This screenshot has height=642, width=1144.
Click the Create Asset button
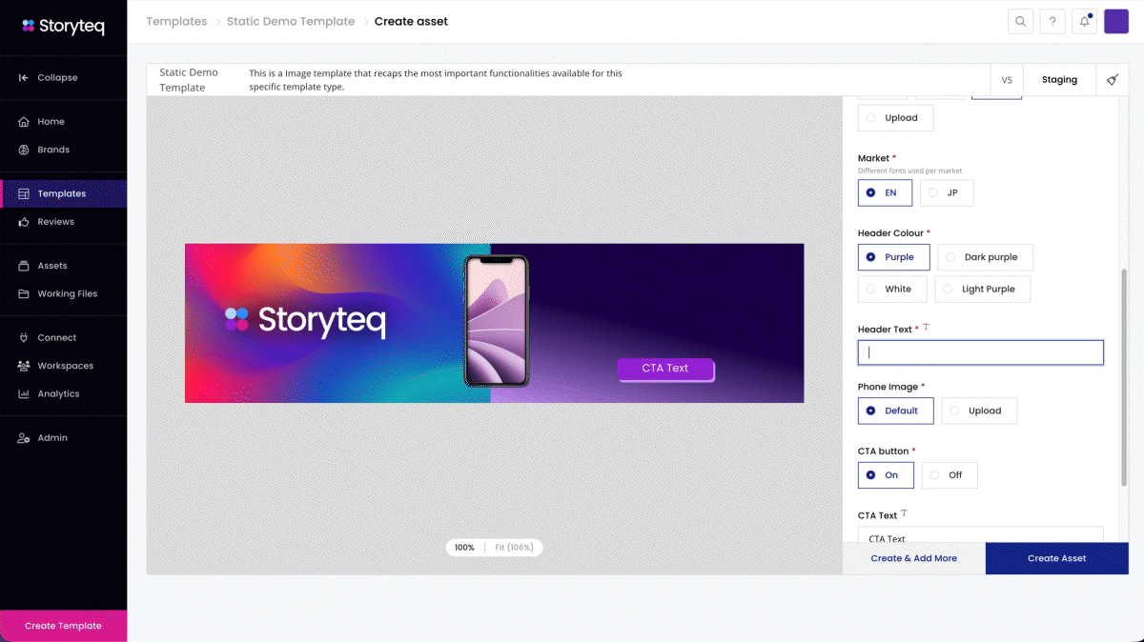coord(1056,558)
